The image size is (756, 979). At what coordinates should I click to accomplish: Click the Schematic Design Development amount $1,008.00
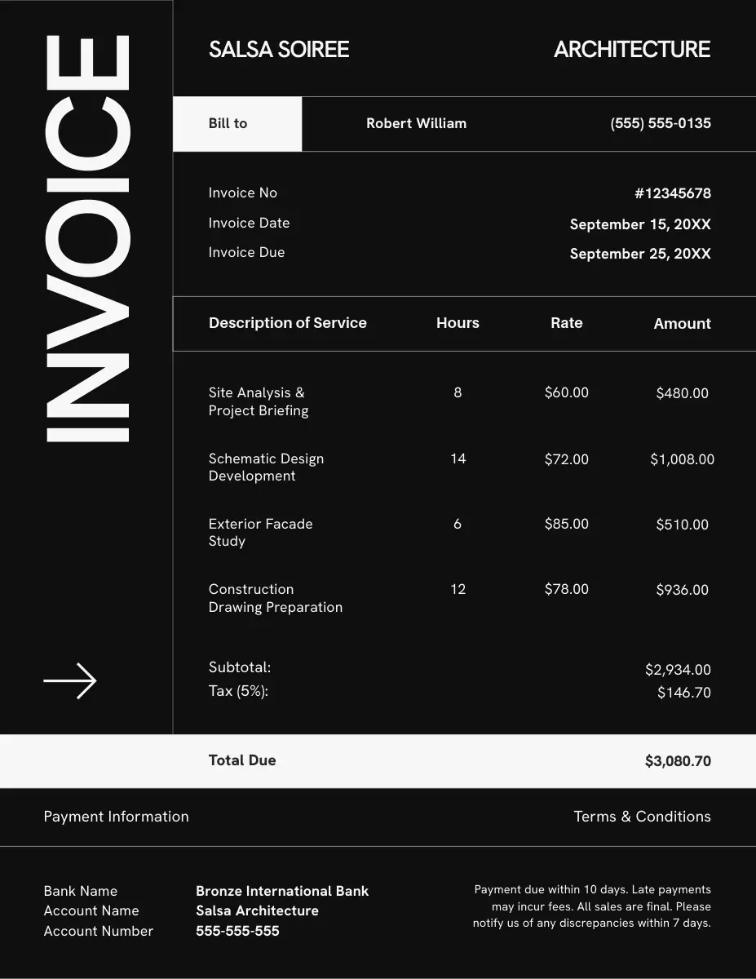[x=682, y=459]
